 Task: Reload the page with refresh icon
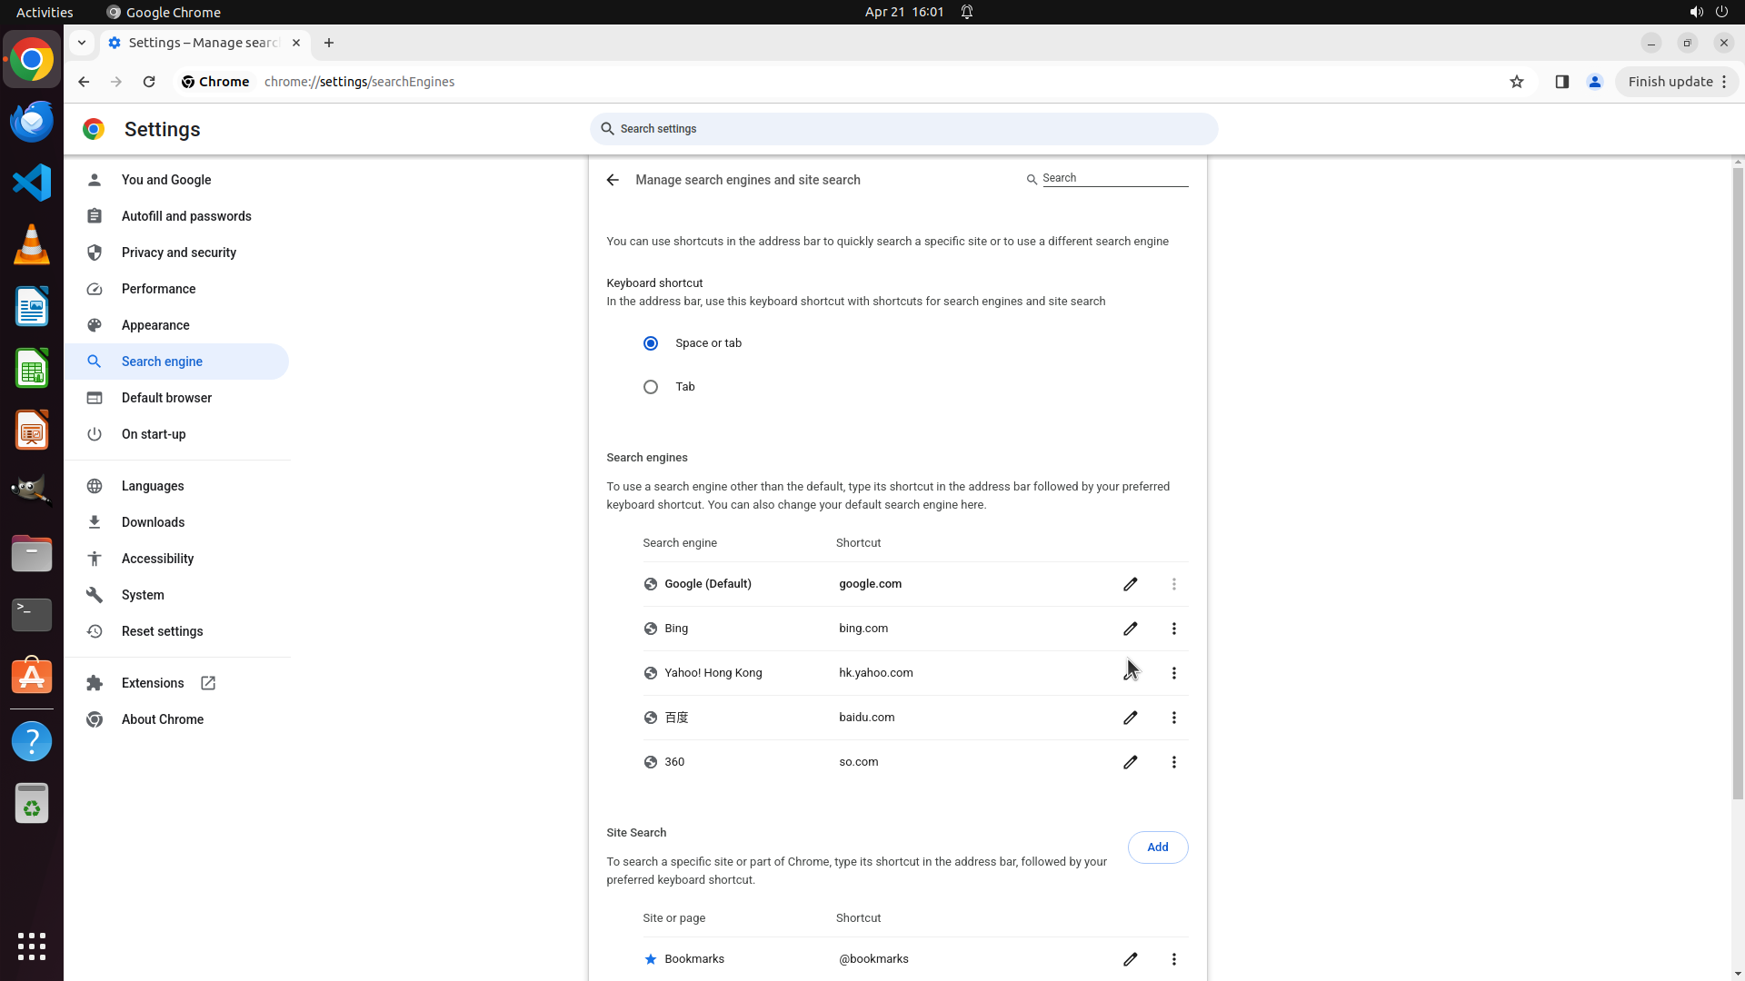pos(149,82)
